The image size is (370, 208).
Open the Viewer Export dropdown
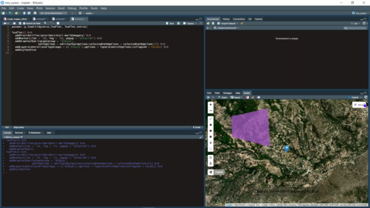pyautogui.click(x=236, y=97)
